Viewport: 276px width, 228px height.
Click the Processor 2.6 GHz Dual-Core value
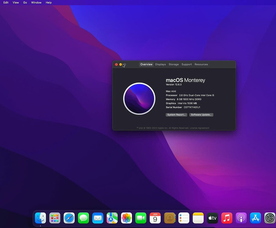(197, 96)
